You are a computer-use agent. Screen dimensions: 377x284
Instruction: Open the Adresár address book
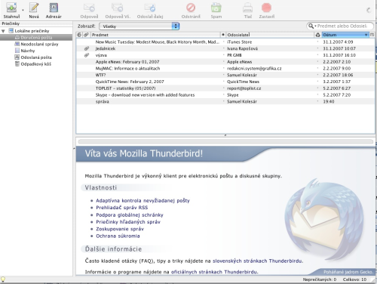(54, 8)
